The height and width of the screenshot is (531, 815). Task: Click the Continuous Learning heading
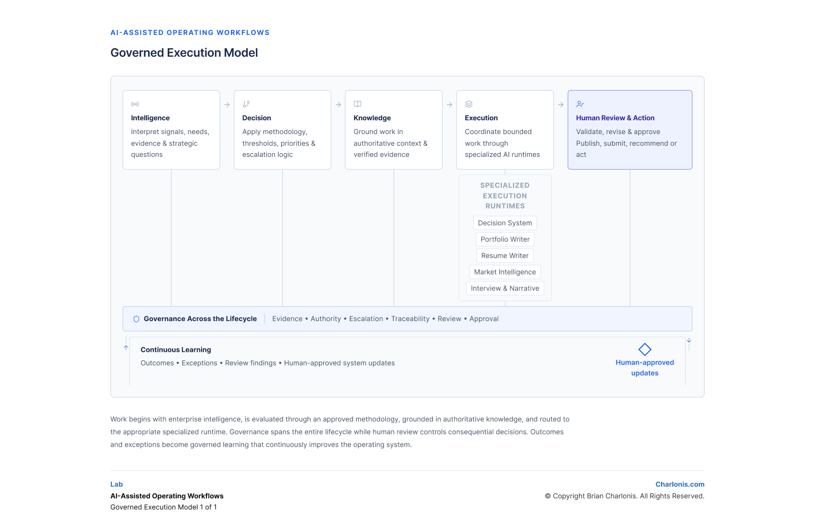[x=176, y=350]
